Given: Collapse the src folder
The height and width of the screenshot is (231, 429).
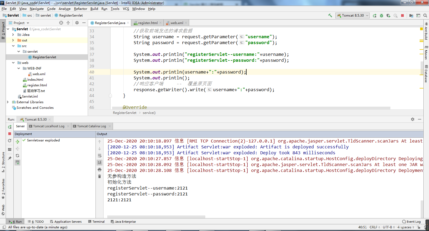Looking at the screenshot, I should point(13,46).
